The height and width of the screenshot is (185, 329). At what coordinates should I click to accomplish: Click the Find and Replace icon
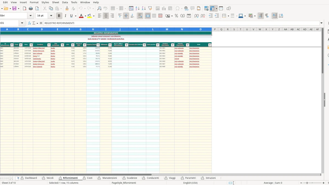coord(99,8)
